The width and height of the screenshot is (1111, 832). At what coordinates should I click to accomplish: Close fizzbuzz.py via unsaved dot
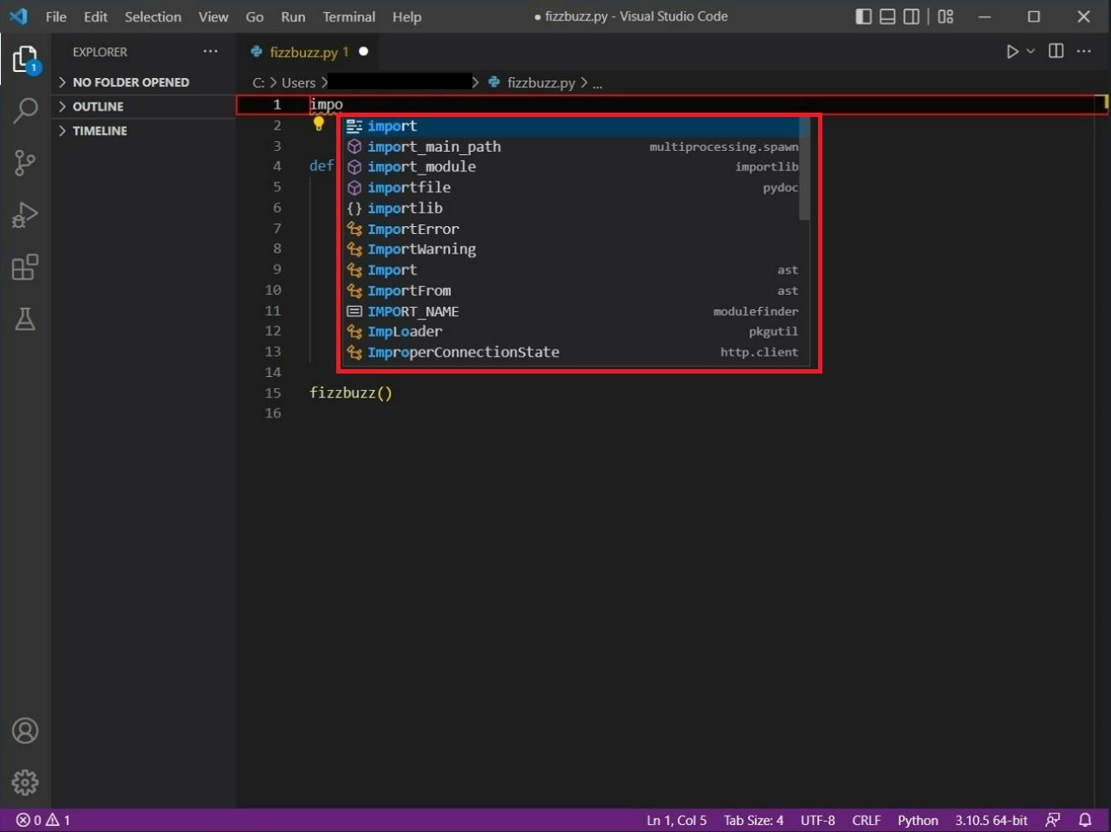point(363,52)
